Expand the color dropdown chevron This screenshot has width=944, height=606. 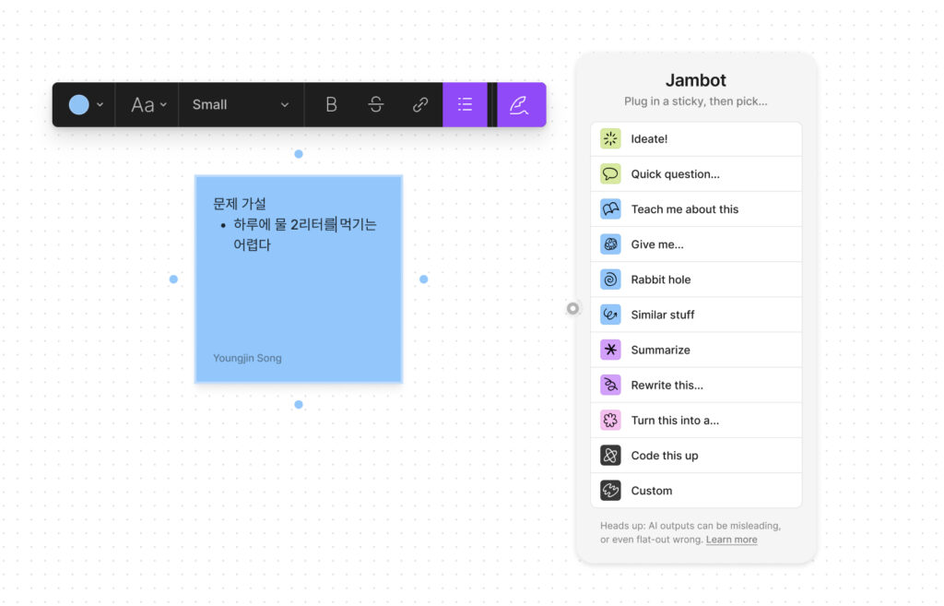[x=100, y=105]
